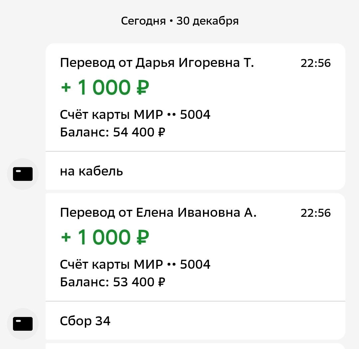
Task: Tap card digits 5004 in Дарья's transfer
Action: point(195,115)
